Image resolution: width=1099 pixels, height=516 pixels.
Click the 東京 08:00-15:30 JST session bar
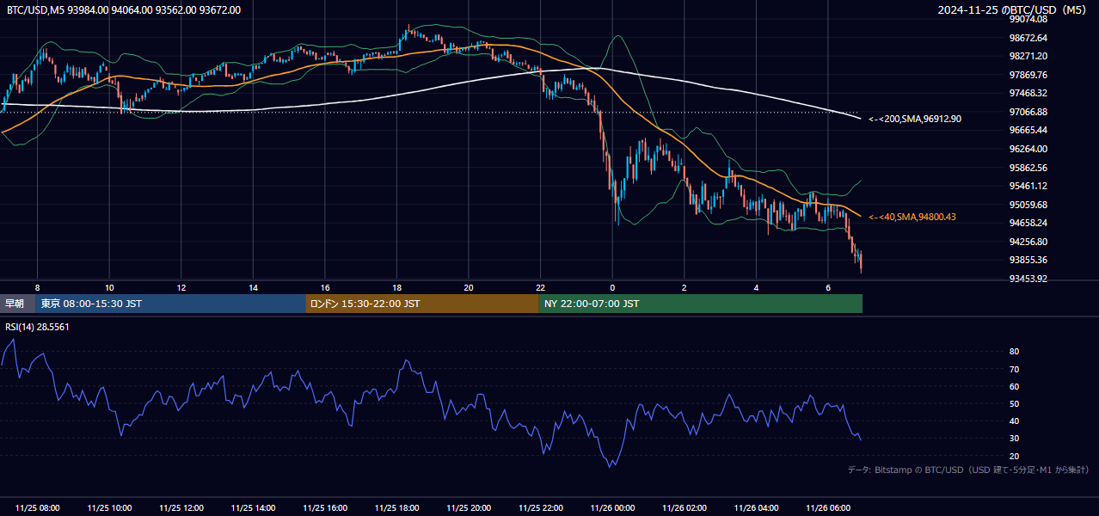170,304
